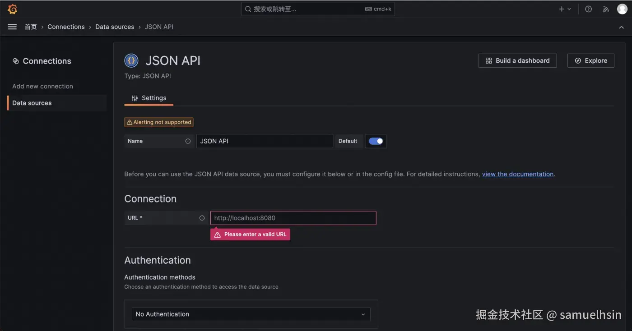This screenshot has height=331, width=632.
Task: Click the Name field info icon
Action: pos(188,141)
